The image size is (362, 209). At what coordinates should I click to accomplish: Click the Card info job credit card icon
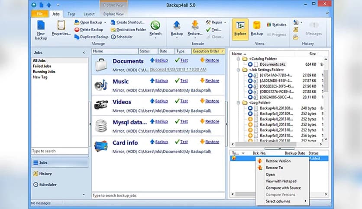click(101, 146)
